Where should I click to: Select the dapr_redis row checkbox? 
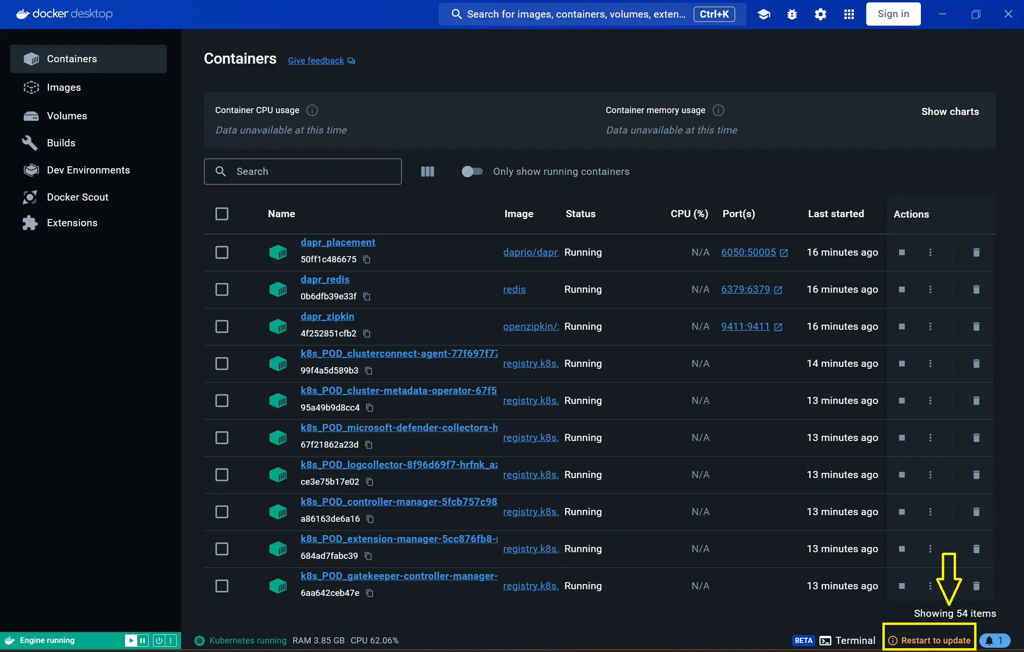click(222, 289)
